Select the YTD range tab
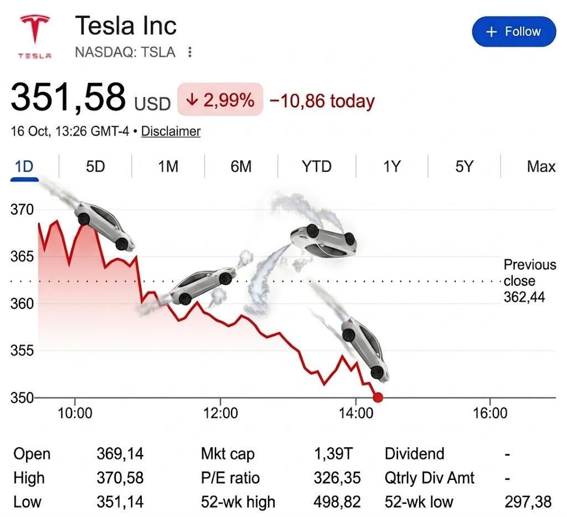Image resolution: width=567 pixels, height=517 pixels. point(317,167)
